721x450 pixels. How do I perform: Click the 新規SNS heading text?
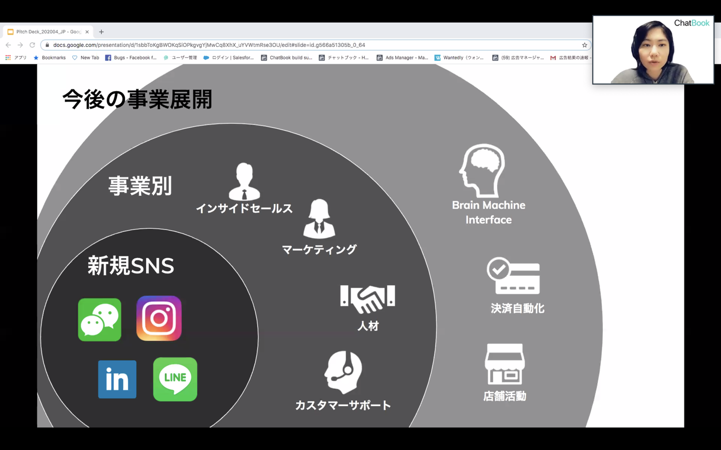131,265
